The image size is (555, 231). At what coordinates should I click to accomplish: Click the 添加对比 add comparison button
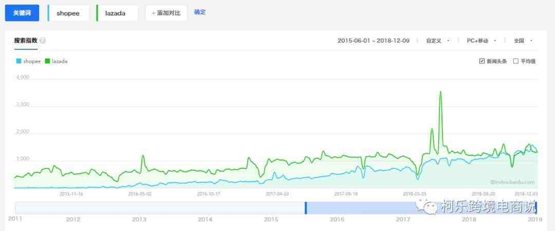pyautogui.click(x=166, y=13)
